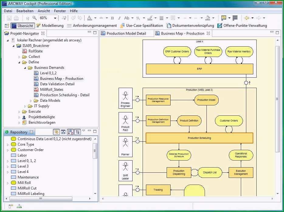This screenshot has height=212, width=284.
Task: Open the Bearbeiten menu
Action: (25, 11)
